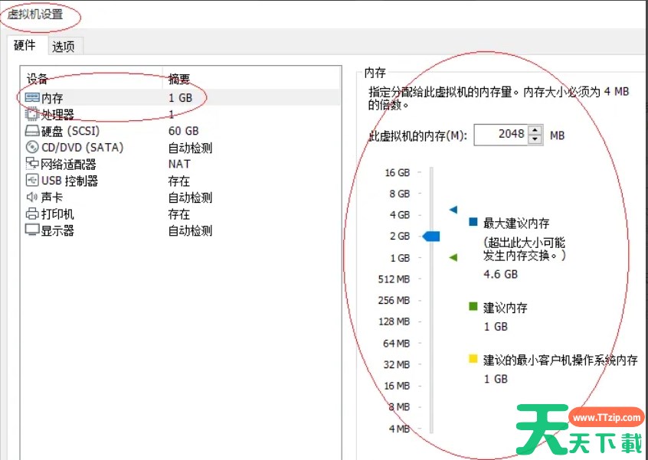Click the memory slider handle at 2 GB
This screenshot has width=648, height=460.
[x=430, y=237]
